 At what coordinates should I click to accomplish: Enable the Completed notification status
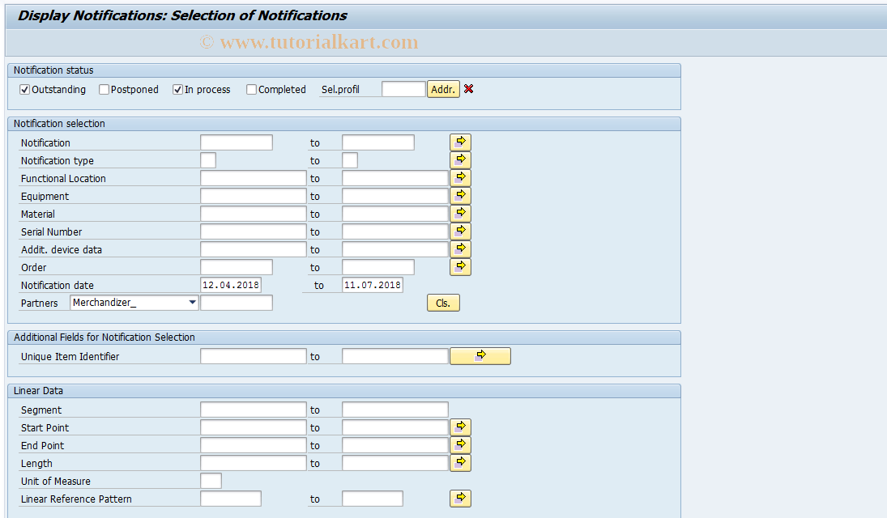tap(251, 89)
